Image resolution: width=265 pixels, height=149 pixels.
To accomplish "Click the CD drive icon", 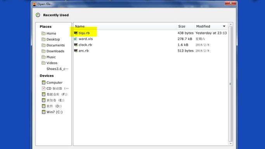I will [43, 88].
